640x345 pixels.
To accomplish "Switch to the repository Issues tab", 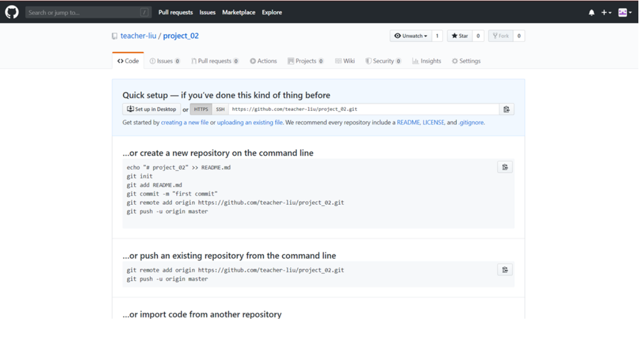I will [165, 61].
